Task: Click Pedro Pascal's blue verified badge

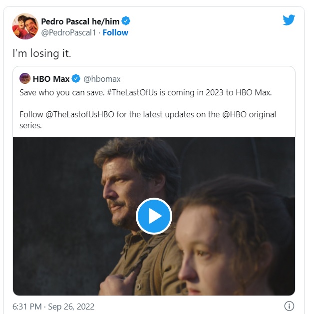Action: 127,21
